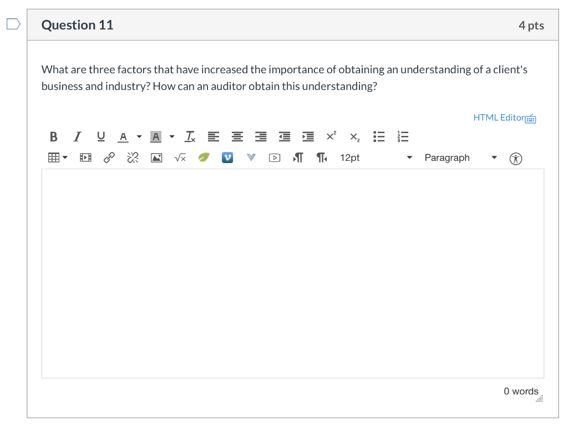Click the green leaf toolbar icon

204,157
